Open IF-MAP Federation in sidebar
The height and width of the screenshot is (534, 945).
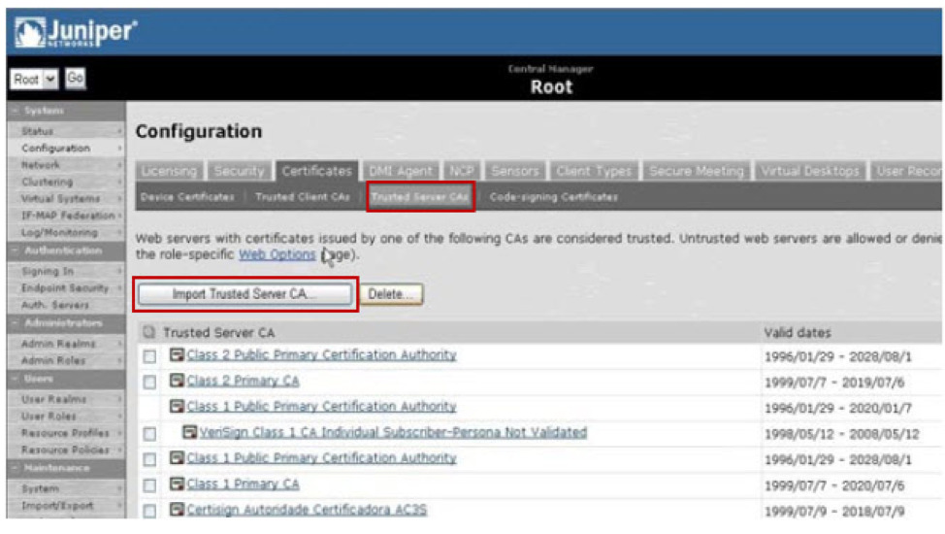pyautogui.click(x=66, y=216)
